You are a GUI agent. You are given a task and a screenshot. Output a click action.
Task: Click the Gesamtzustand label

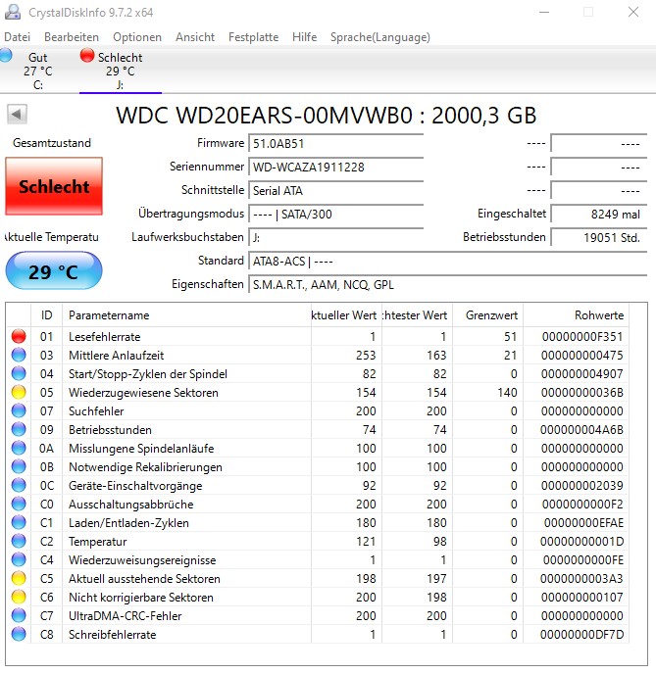52,143
